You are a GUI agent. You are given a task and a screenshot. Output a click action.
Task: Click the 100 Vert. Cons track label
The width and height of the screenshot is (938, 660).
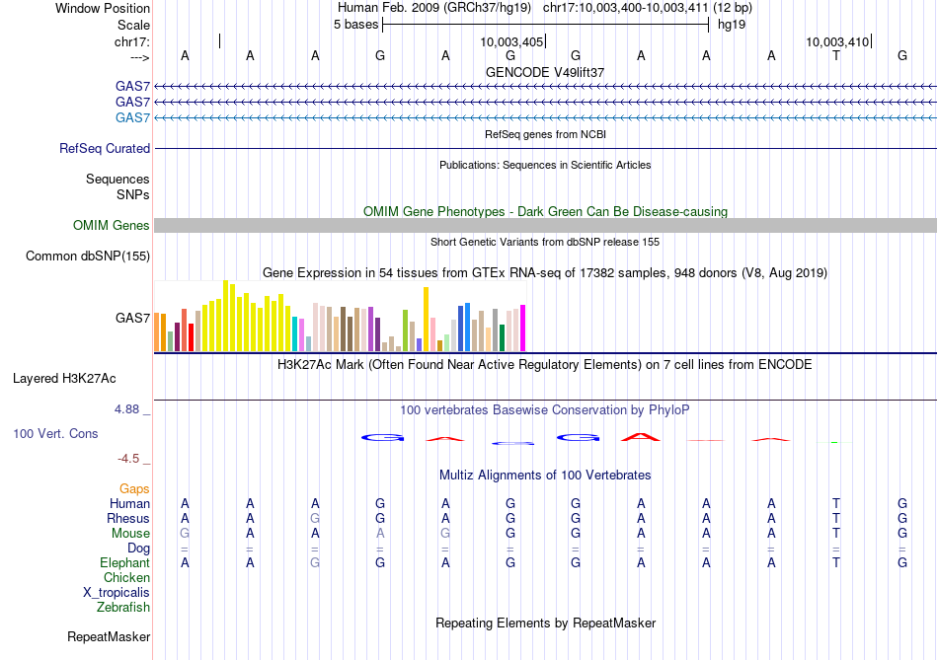coord(55,433)
